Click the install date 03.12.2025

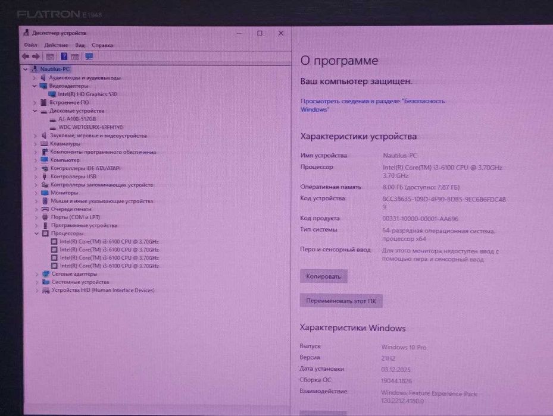click(x=396, y=370)
